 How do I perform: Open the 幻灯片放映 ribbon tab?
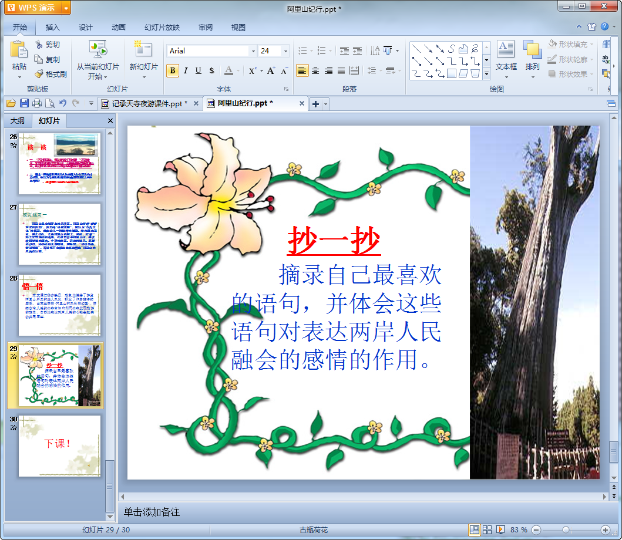pos(162,27)
